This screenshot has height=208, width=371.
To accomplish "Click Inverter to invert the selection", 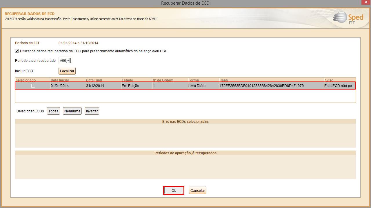I will [92, 111].
